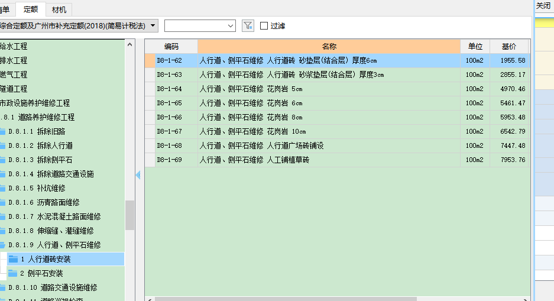Click base price 2855.17 cell
The height and width of the screenshot is (301, 554).
510,75
